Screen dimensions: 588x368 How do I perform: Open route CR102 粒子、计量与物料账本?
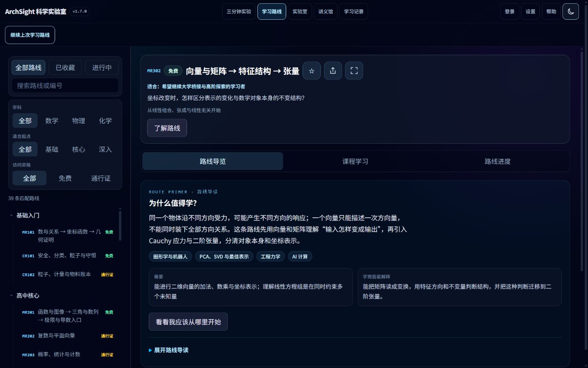click(x=67, y=275)
